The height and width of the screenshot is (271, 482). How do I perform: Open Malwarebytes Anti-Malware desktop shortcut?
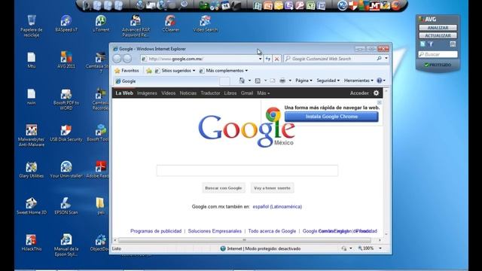click(x=32, y=135)
